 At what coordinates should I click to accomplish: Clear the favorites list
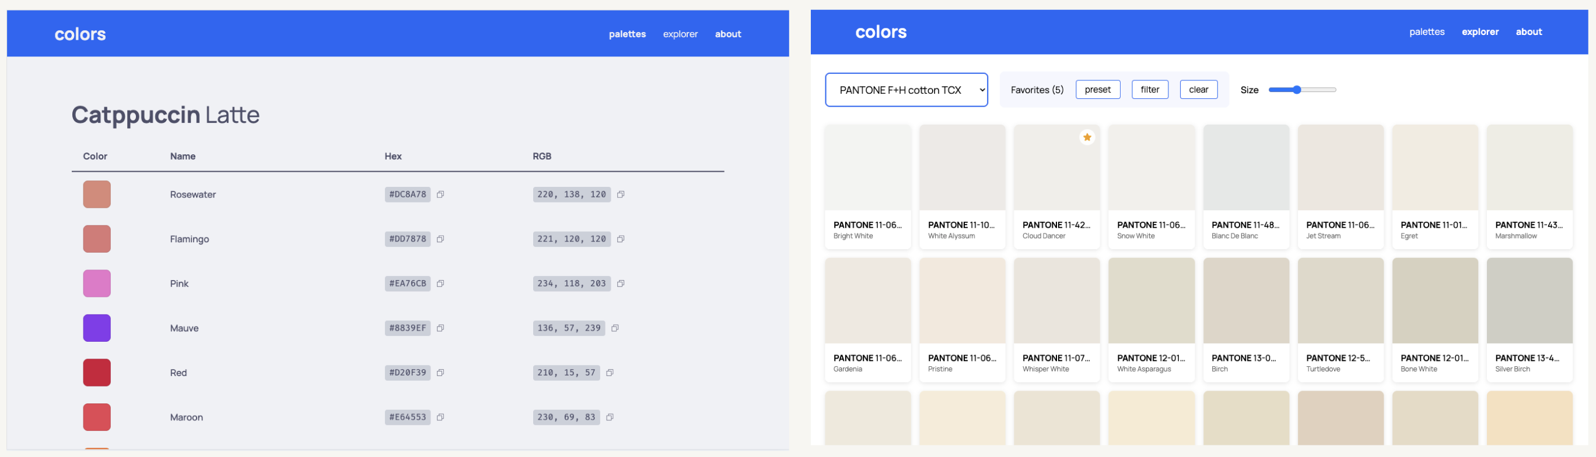click(1198, 90)
